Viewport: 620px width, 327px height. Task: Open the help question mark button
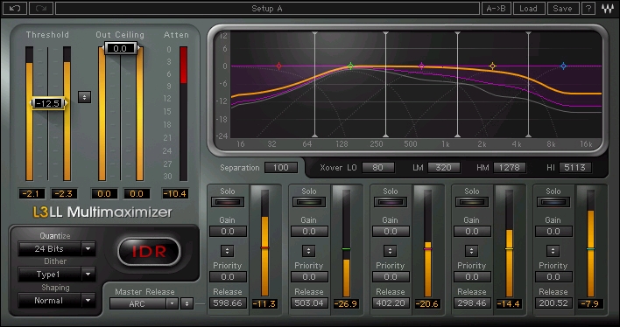pos(588,8)
